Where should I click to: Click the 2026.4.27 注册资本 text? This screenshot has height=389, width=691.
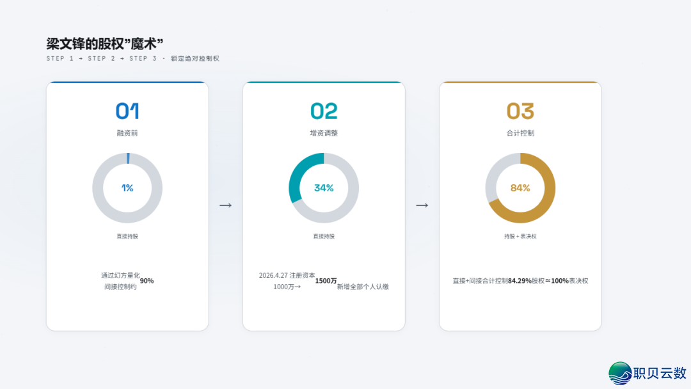[x=287, y=275]
